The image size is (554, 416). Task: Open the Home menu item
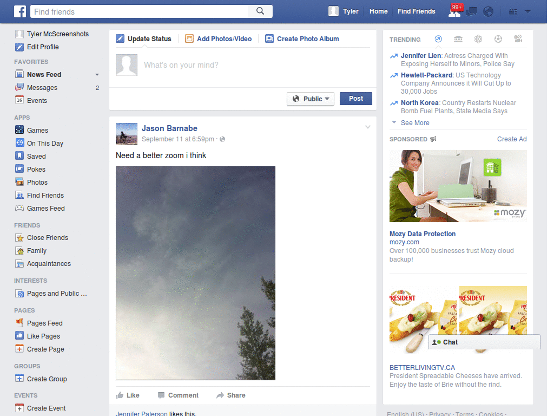[x=378, y=11]
